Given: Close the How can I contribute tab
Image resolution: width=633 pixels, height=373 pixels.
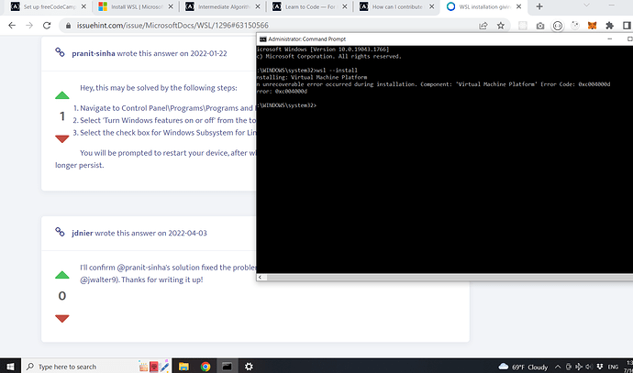Looking at the screenshot, I should [432, 6].
